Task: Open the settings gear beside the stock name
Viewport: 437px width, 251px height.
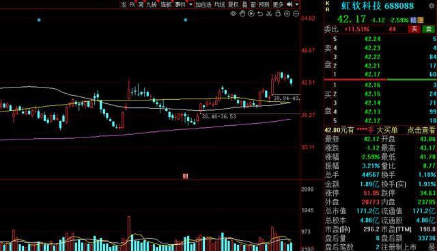Action: coord(432,5)
